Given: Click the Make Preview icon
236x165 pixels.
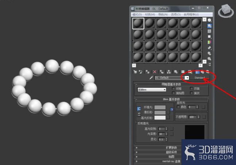Looking at the screenshot, I should 209,48.
